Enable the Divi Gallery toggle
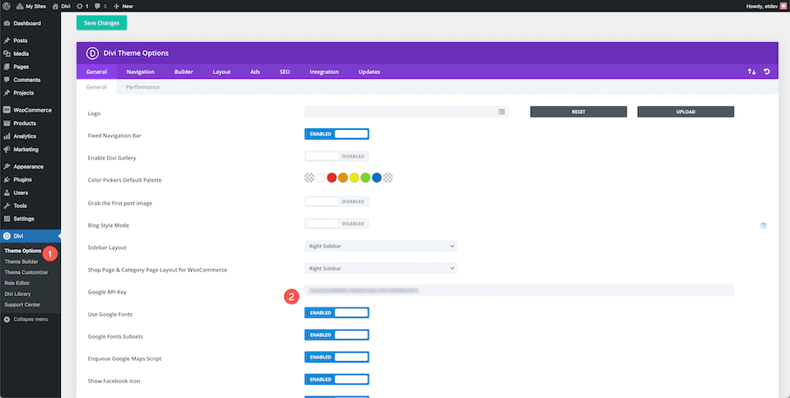Screen dimensions: 790x398 point(337,156)
